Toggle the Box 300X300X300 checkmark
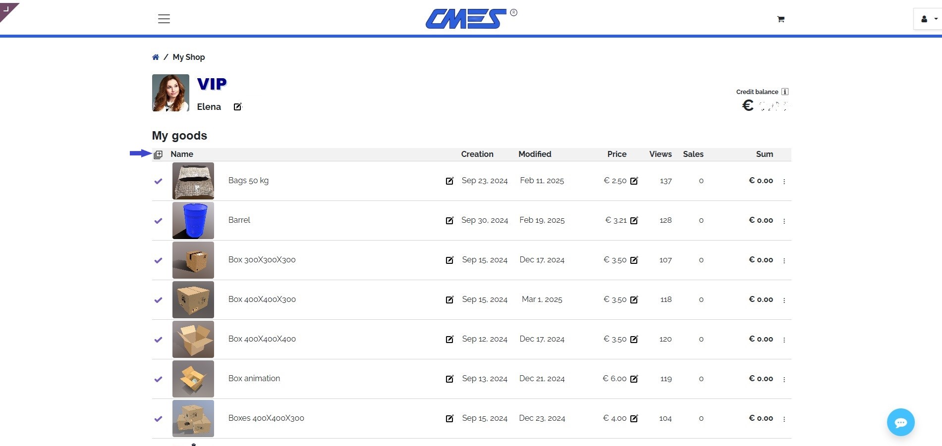 [x=158, y=260]
